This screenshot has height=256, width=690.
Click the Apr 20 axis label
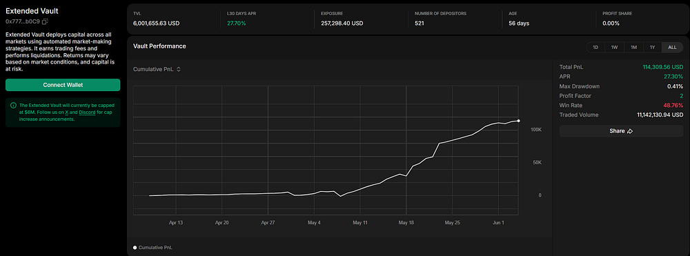pos(221,223)
